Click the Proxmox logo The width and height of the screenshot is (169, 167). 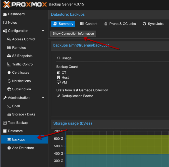[25, 4]
